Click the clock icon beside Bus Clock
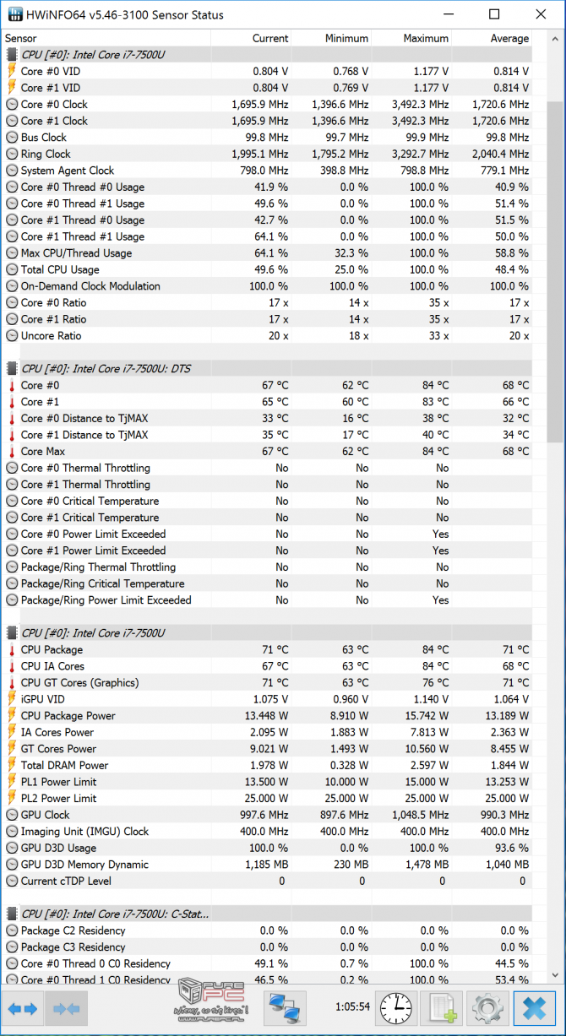Screen dimensions: 566x1036 12,138
